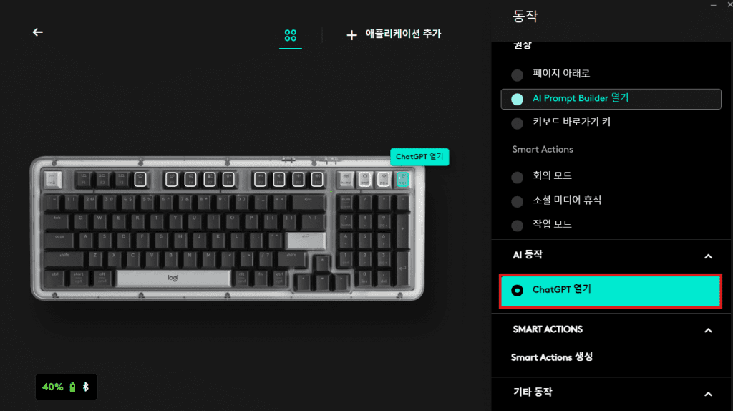Click the battery 40% status indicator
Screen dimensions: 733x411
click(66, 387)
